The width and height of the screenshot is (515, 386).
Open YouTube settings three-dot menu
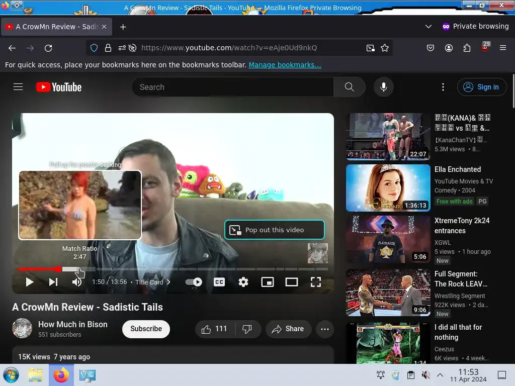443,87
